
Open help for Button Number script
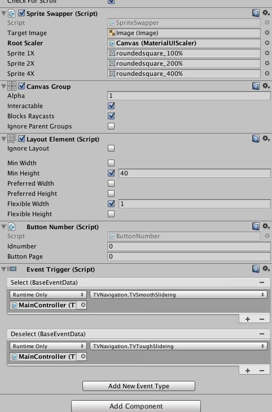pos(256,226)
